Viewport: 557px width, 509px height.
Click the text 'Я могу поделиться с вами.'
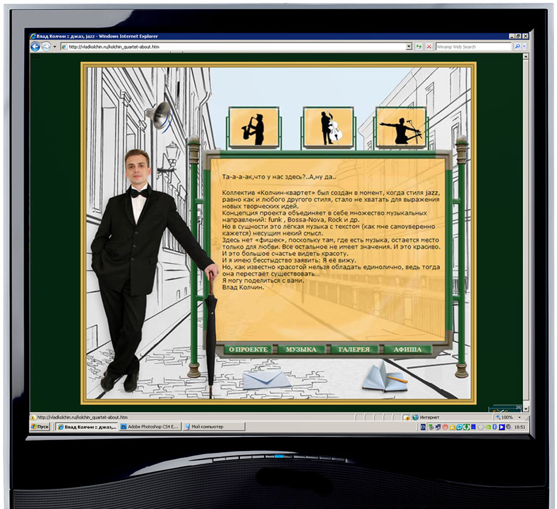click(263, 280)
